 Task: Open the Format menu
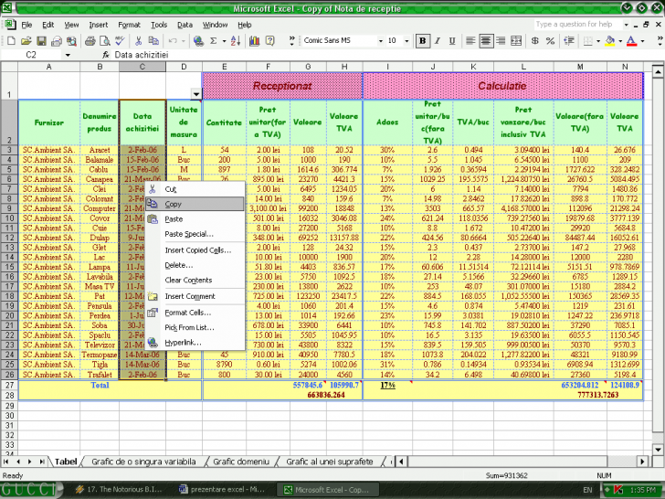click(129, 25)
